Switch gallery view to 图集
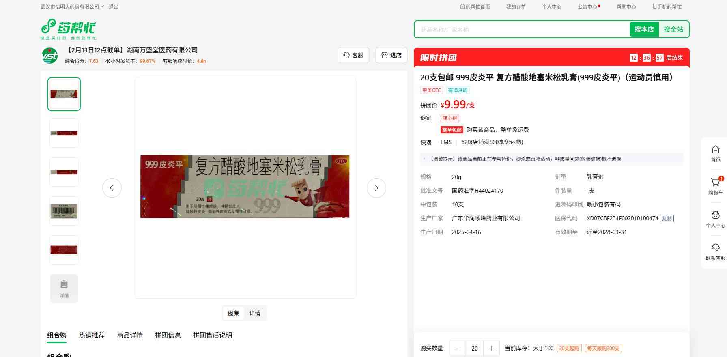727x357 pixels. point(234,313)
